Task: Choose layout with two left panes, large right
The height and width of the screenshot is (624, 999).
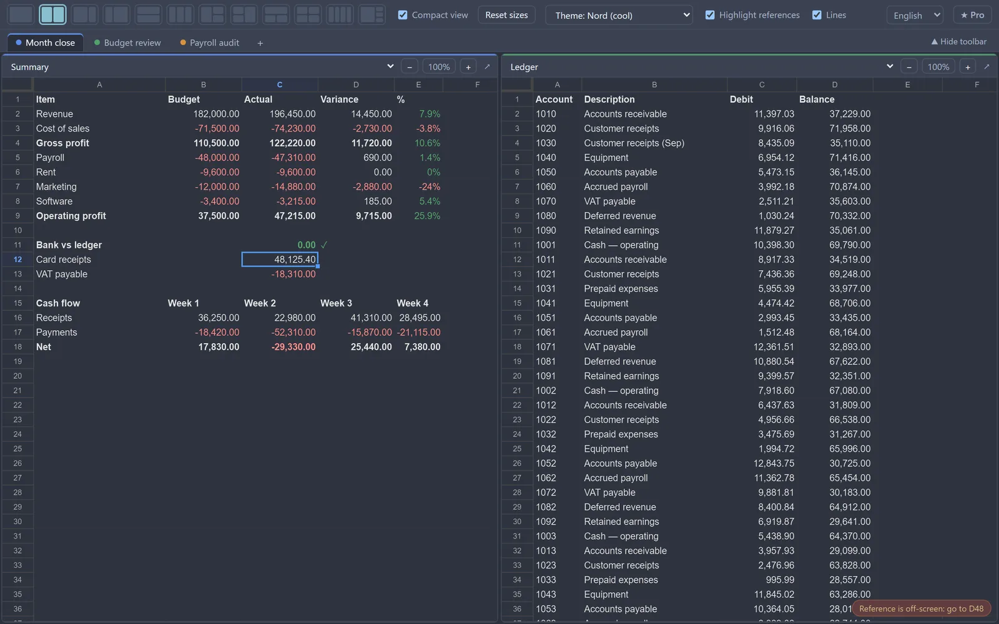Action: tap(244, 14)
